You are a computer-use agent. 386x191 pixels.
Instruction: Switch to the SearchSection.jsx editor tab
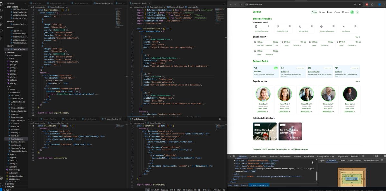click(x=81, y=3)
